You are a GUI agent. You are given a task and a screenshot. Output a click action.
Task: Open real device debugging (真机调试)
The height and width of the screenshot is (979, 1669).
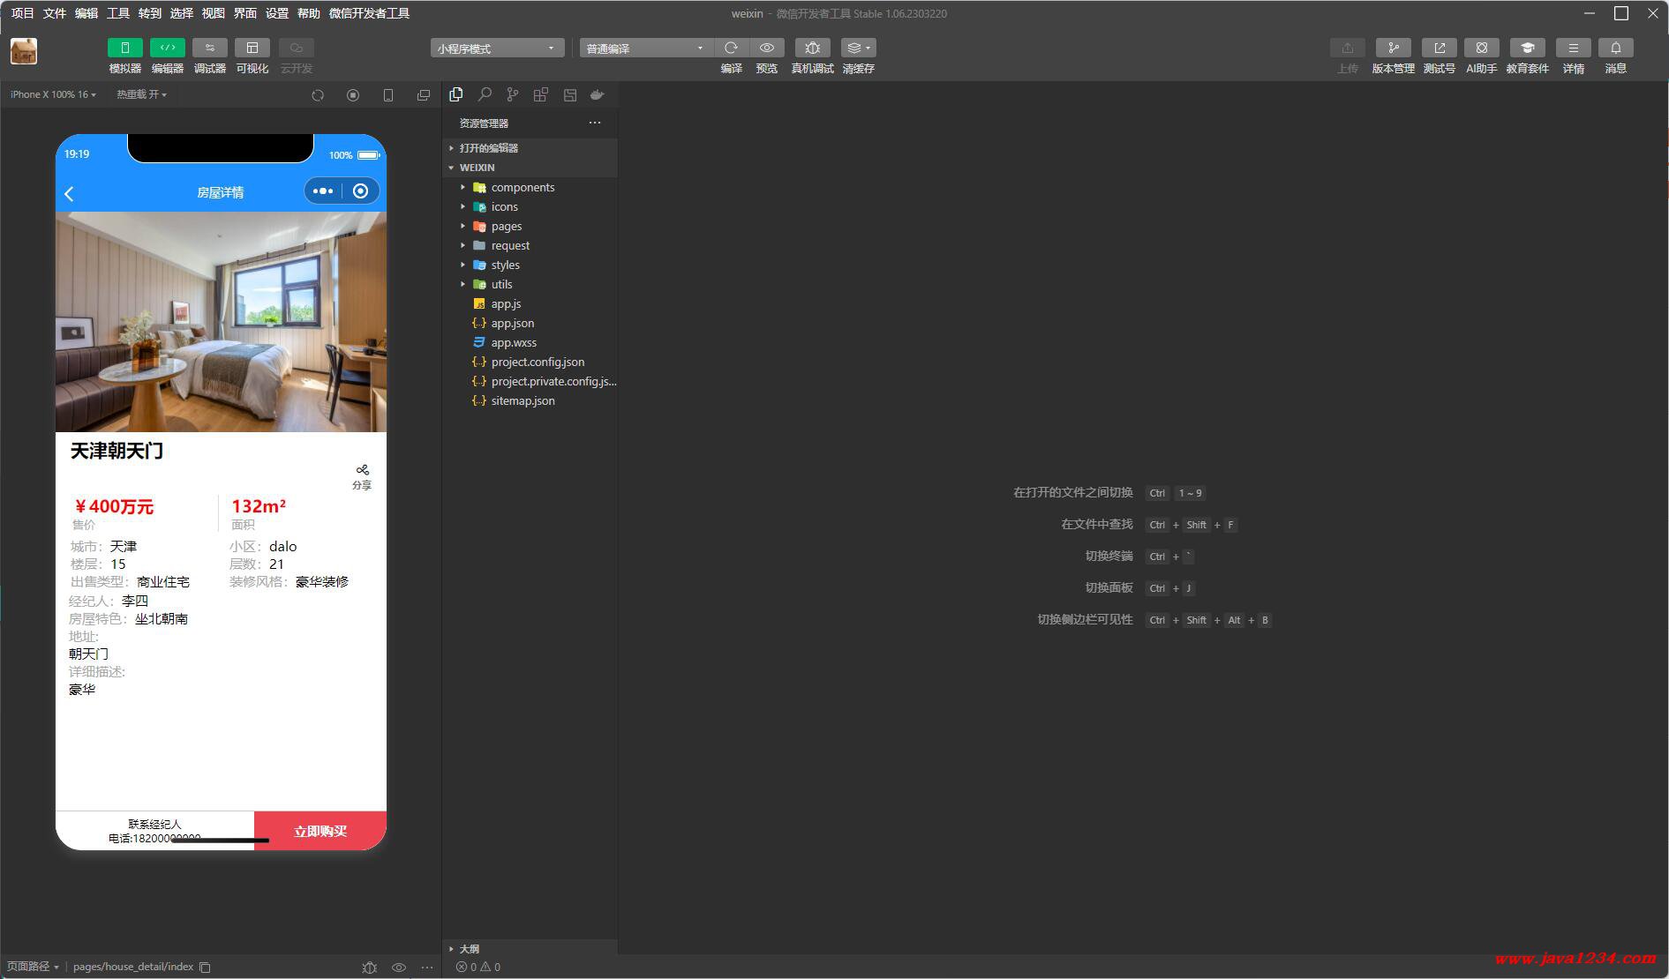tap(812, 49)
